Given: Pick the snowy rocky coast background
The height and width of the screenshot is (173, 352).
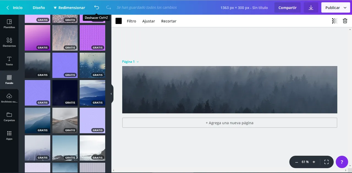Looking at the screenshot, I should point(92,148).
